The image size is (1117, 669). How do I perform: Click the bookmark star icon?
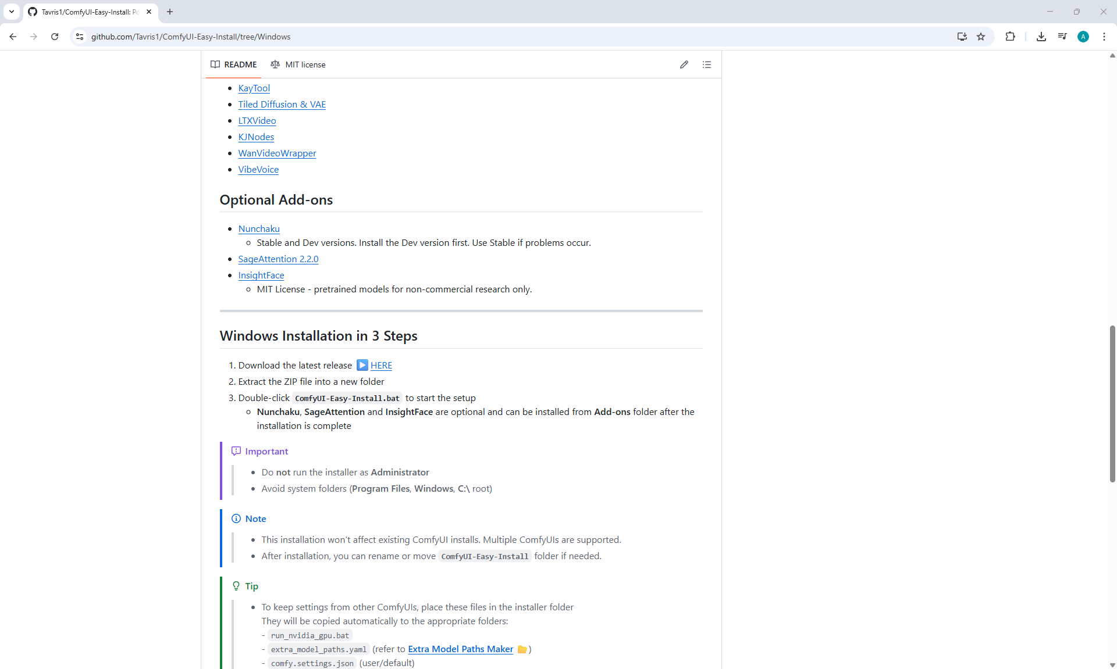pyautogui.click(x=981, y=37)
